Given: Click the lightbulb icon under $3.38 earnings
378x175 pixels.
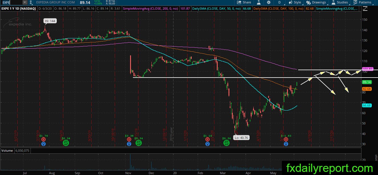Looking at the screenshot, I should [129, 144].
